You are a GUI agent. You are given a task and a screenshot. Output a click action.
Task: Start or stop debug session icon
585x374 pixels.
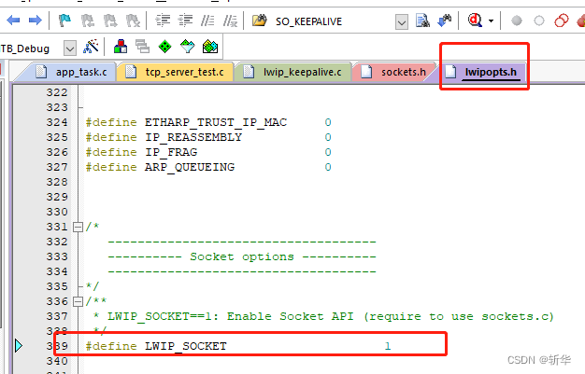pyautogui.click(x=475, y=21)
